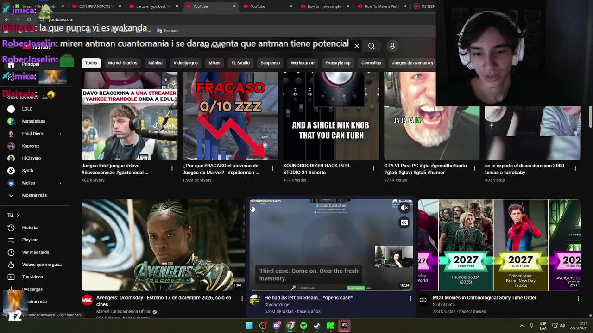Image resolution: width=593 pixels, height=333 pixels.
Task: Open Spotify from the taskbar
Action: click(303, 326)
